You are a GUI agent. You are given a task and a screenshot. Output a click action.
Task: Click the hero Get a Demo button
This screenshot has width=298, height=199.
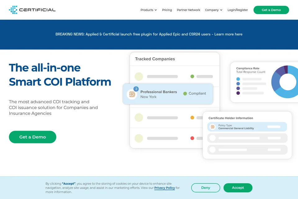(33, 137)
